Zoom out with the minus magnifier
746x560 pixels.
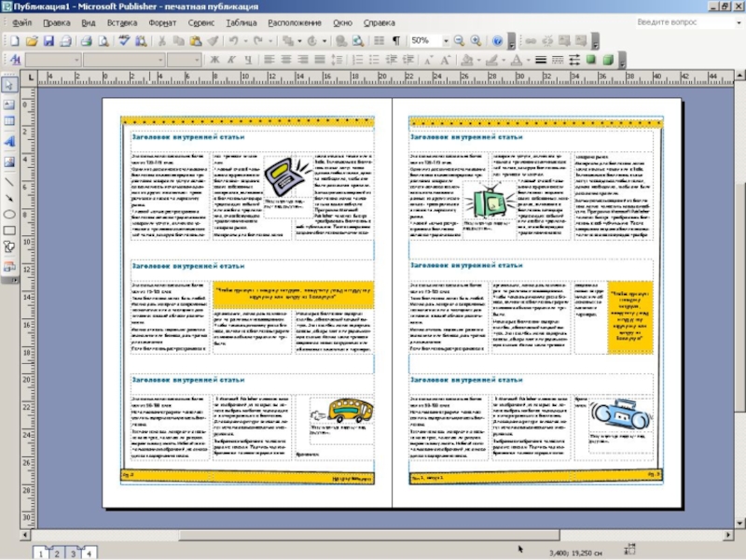click(x=459, y=41)
